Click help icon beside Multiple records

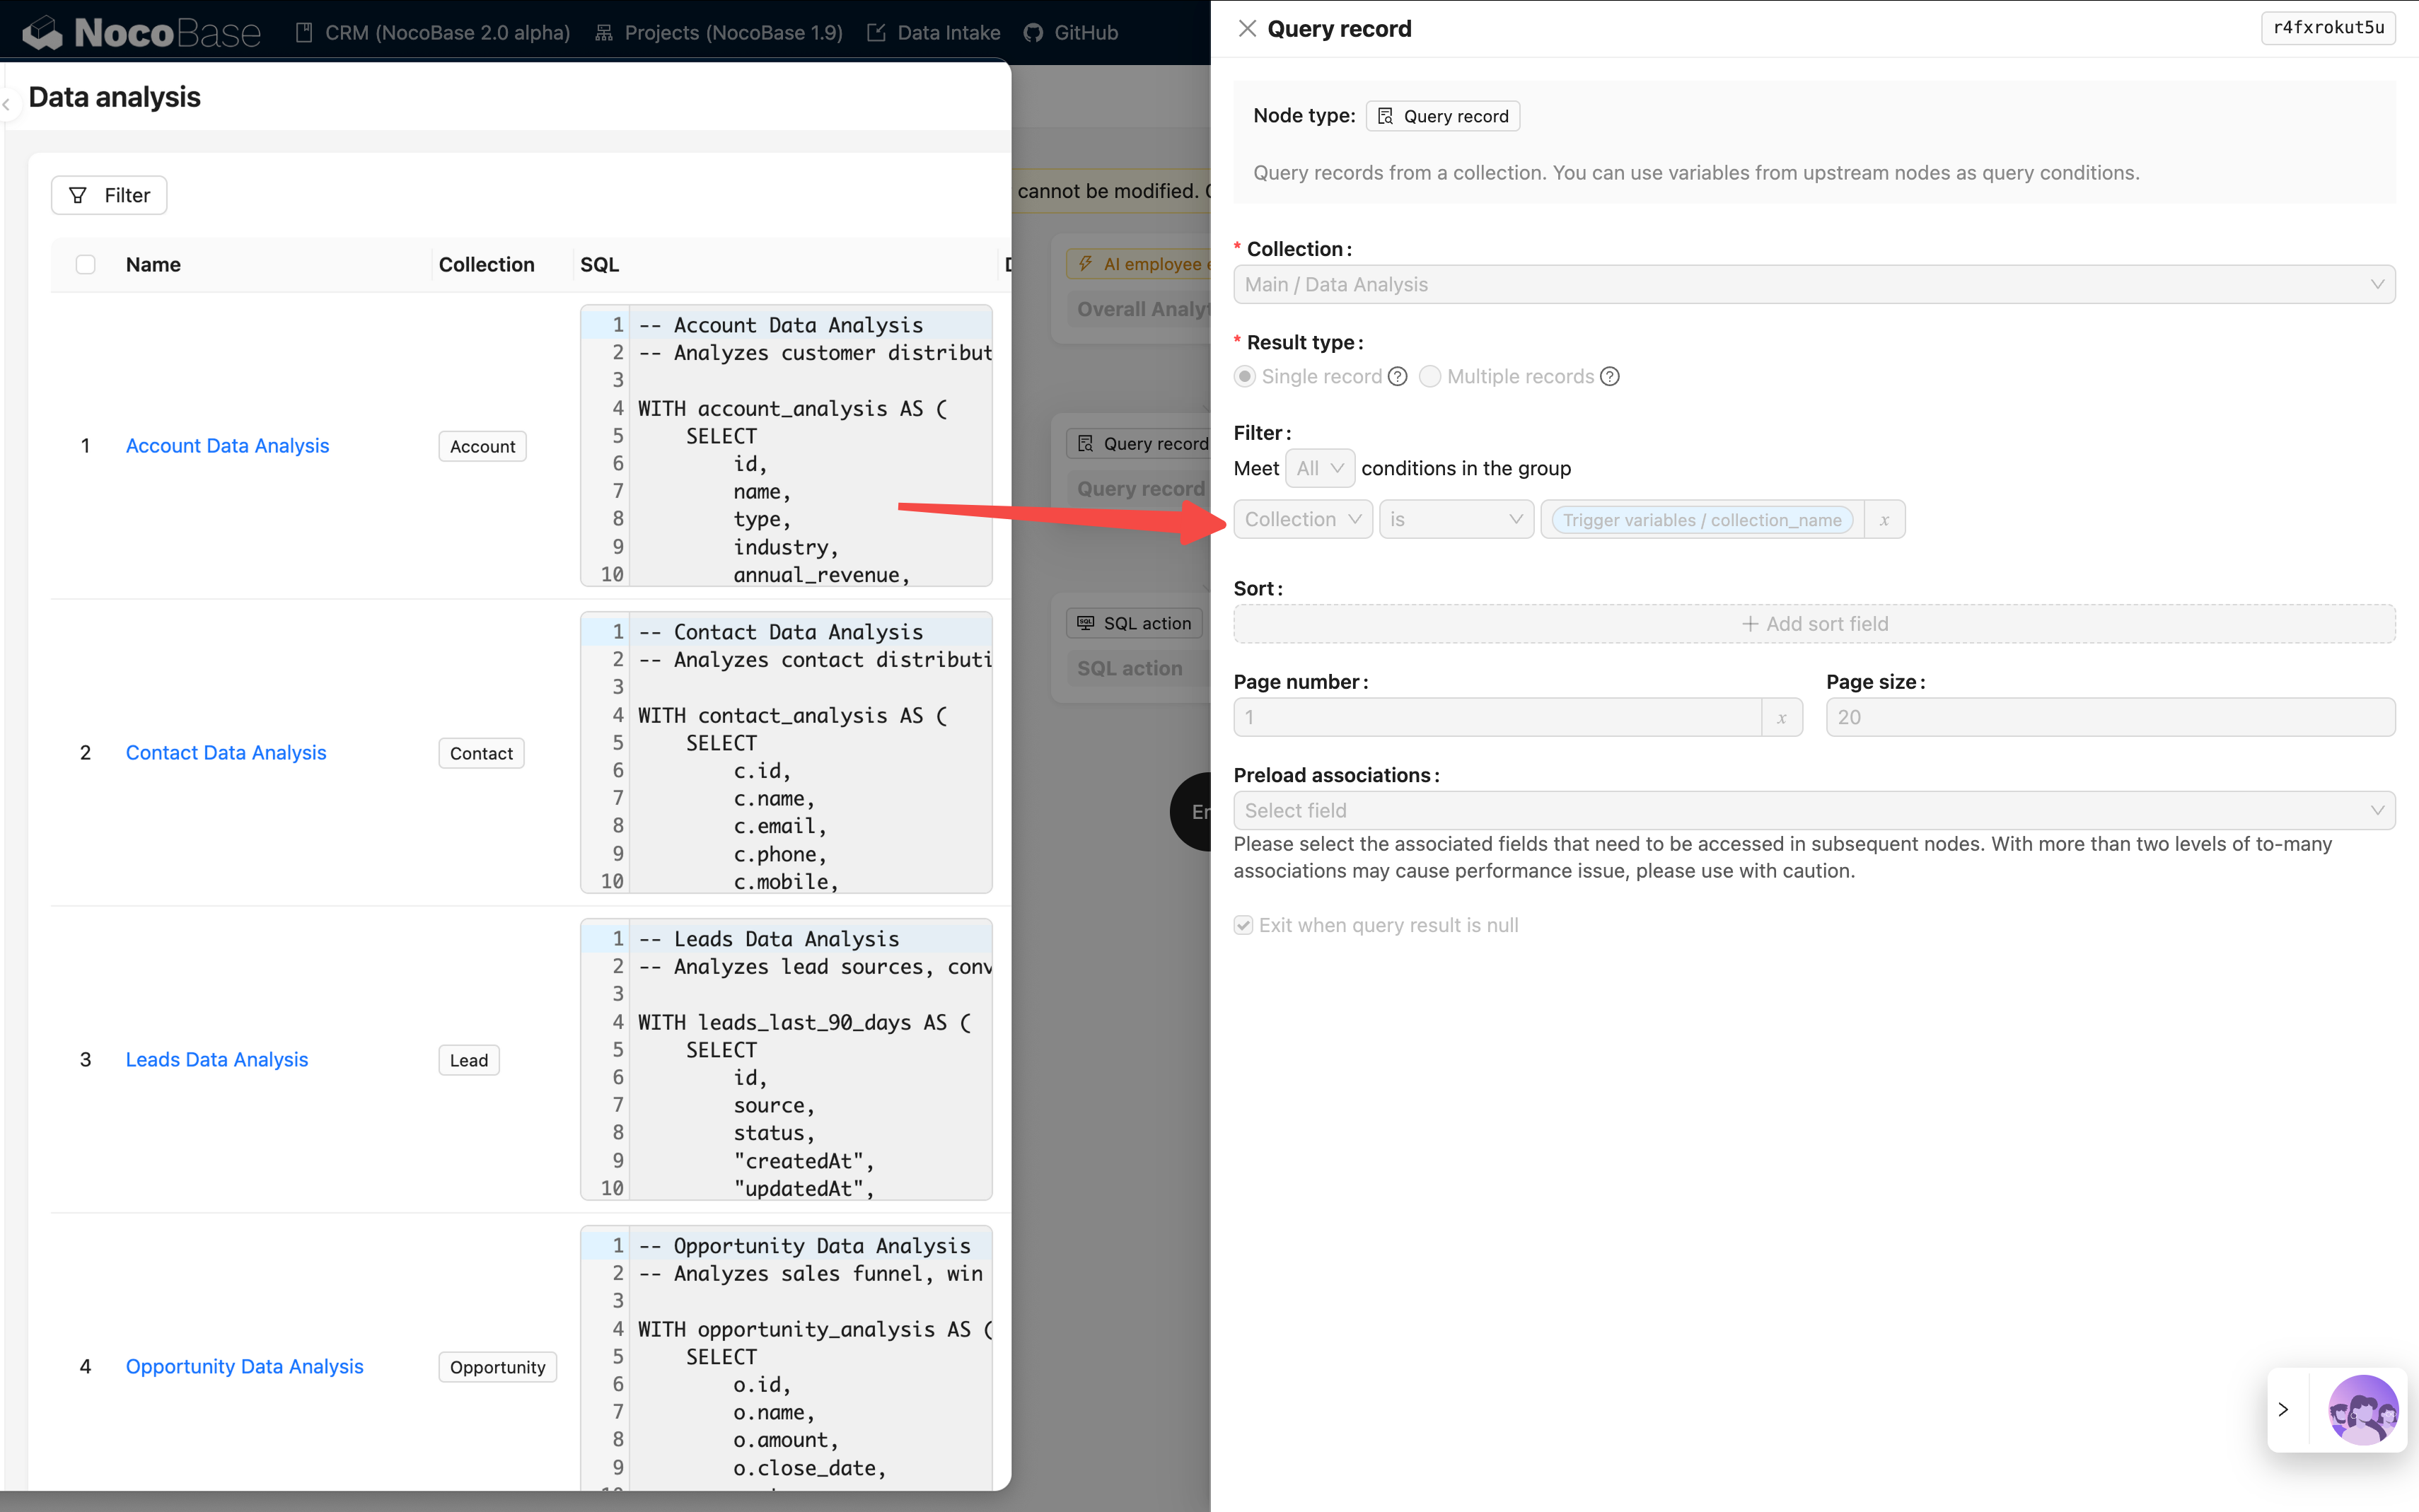coord(1609,377)
